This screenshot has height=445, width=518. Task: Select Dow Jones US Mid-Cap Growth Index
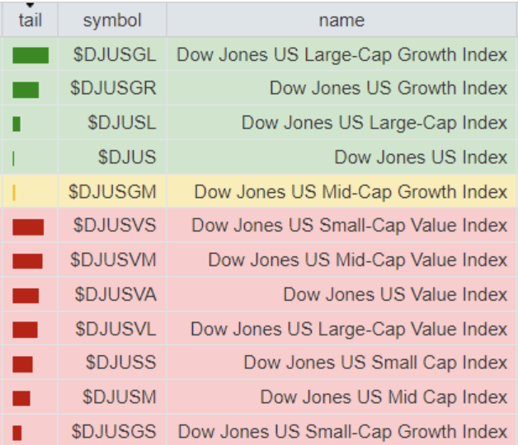[351, 192]
